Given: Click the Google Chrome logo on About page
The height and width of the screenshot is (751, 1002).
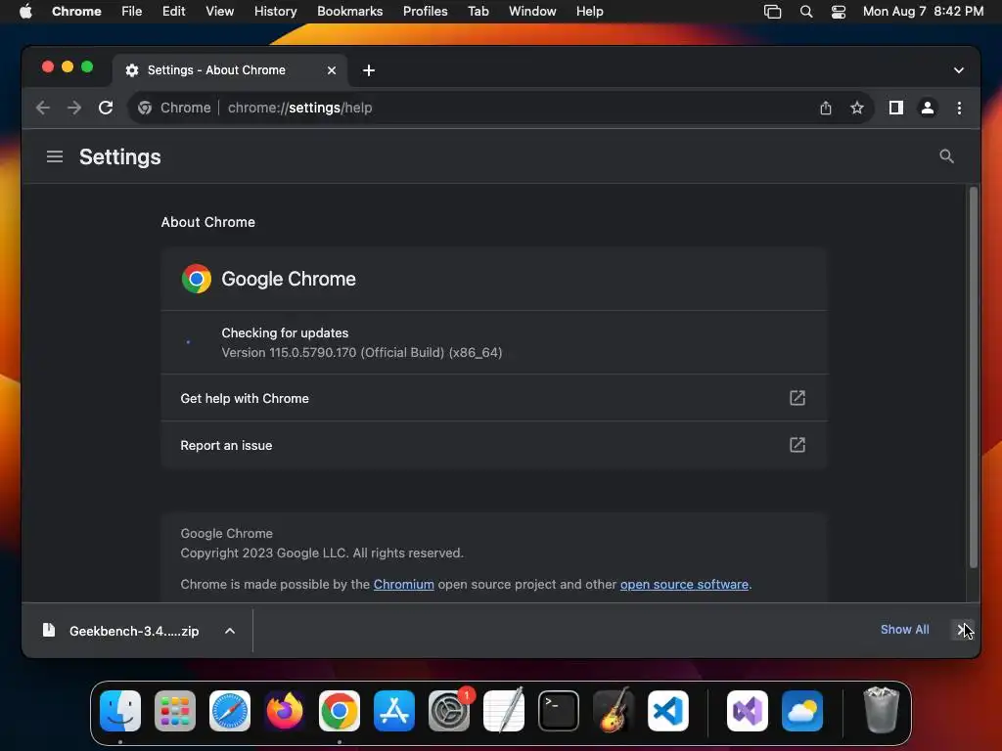Looking at the screenshot, I should pyautogui.click(x=196, y=279).
